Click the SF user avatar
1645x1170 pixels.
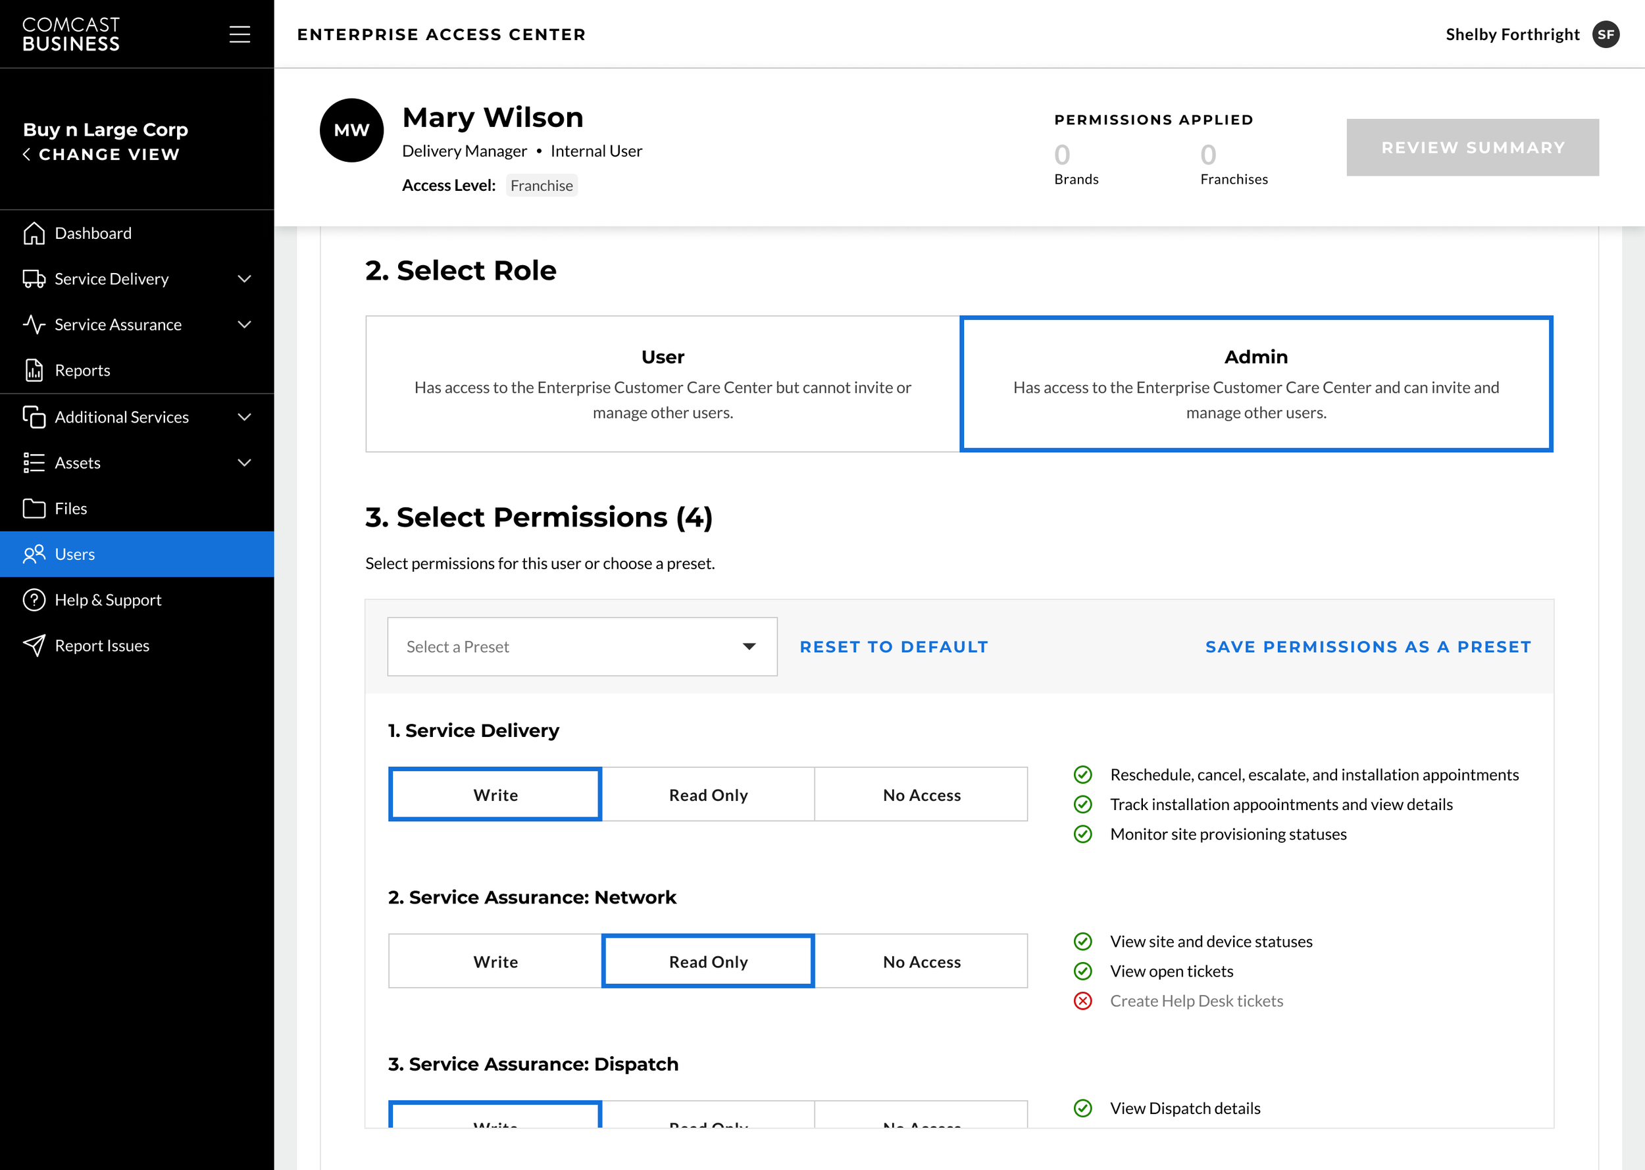(1606, 34)
